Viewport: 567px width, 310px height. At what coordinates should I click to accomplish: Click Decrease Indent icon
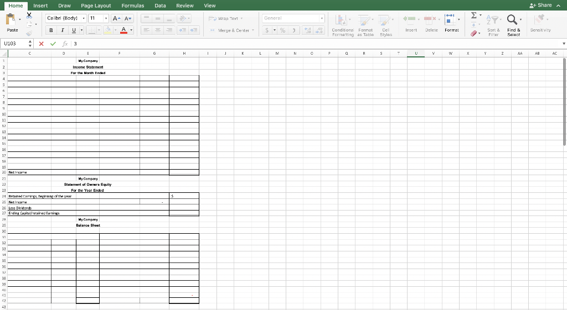183,30
